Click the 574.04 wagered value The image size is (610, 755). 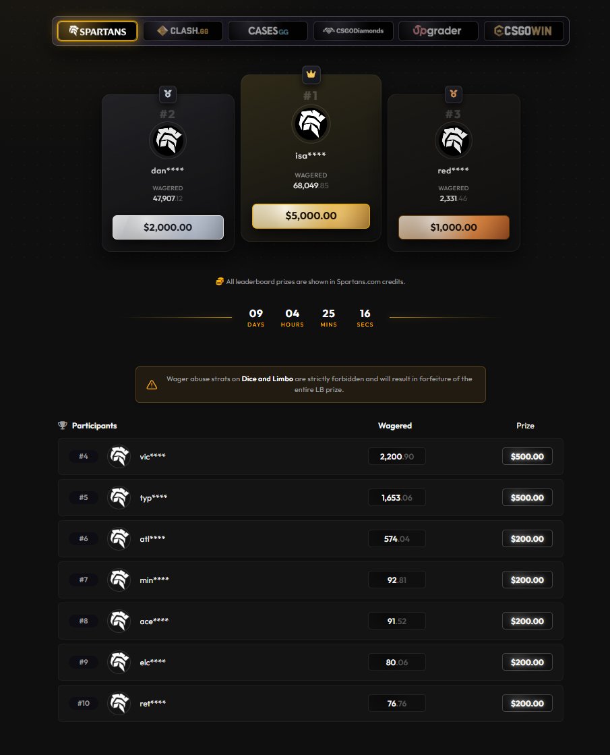click(x=397, y=539)
